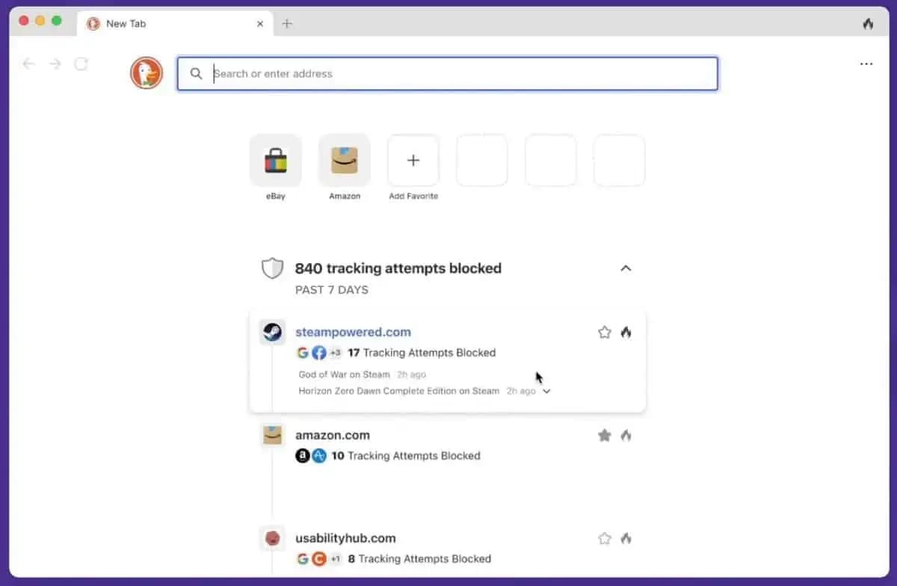Click the blue tracker icon under amazon.com
The width and height of the screenshot is (897, 586).
pyautogui.click(x=319, y=456)
